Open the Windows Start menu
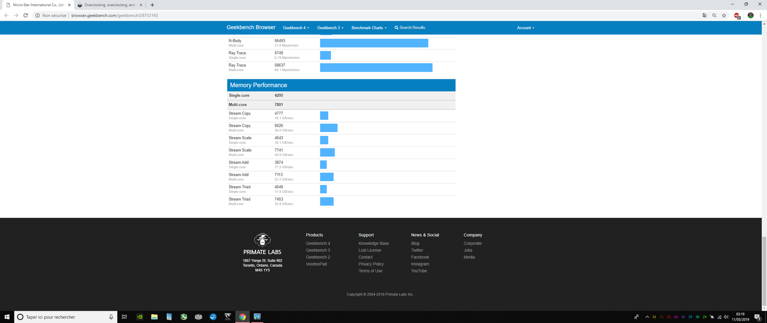767x323 pixels. [7, 317]
